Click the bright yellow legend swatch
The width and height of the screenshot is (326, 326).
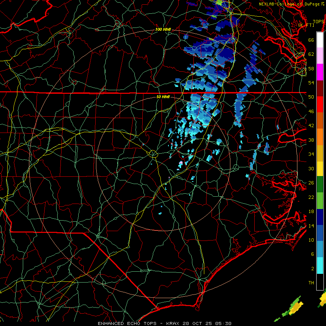click(320, 168)
